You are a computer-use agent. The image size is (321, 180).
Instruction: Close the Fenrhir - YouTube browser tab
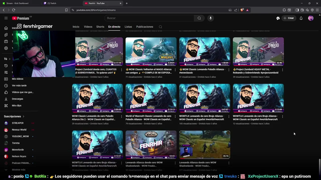pyautogui.click(x=120, y=3)
